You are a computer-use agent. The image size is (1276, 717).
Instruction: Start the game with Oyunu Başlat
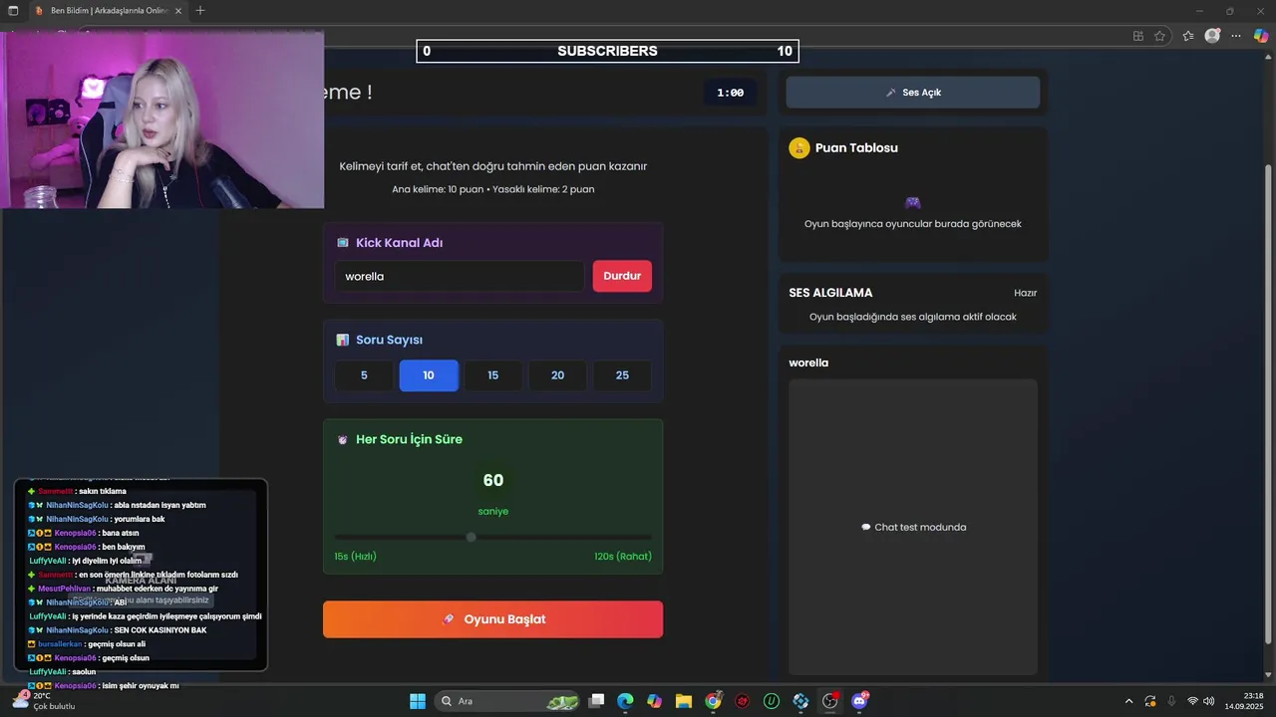pyautogui.click(x=492, y=619)
